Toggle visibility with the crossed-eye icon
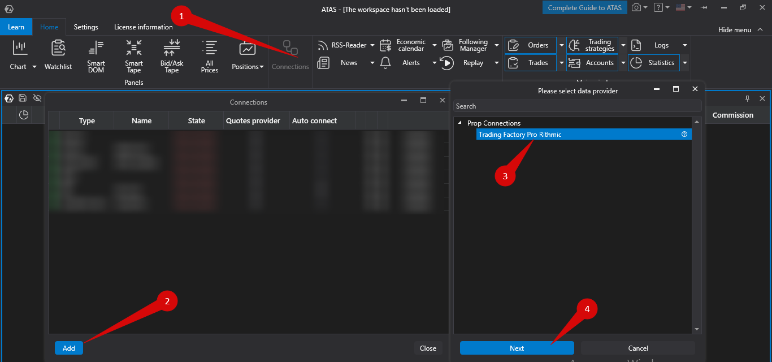This screenshot has height=362, width=772. [x=37, y=97]
